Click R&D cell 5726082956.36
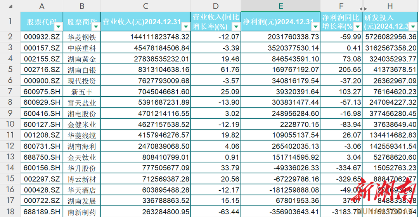Screen dimensions: 419x217 [x=390, y=37]
